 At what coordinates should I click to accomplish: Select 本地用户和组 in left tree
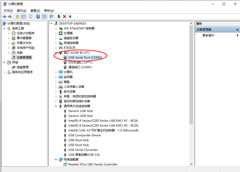[26, 48]
